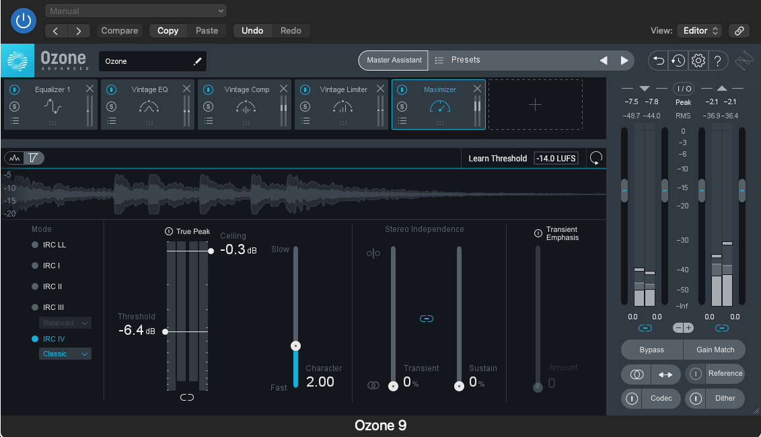Select the Vintage EQ module
The width and height of the screenshot is (761, 437).
click(x=147, y=104)
